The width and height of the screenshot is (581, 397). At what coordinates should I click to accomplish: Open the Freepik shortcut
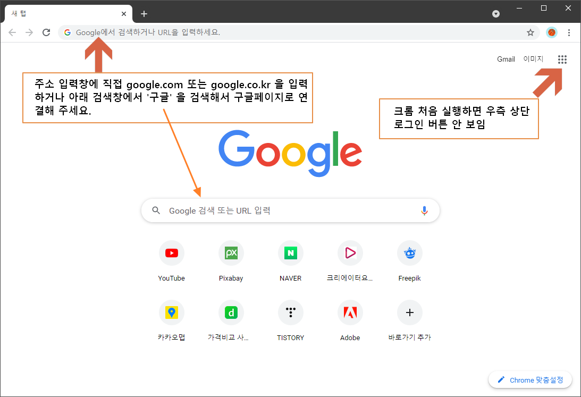[x=409, y=261]
